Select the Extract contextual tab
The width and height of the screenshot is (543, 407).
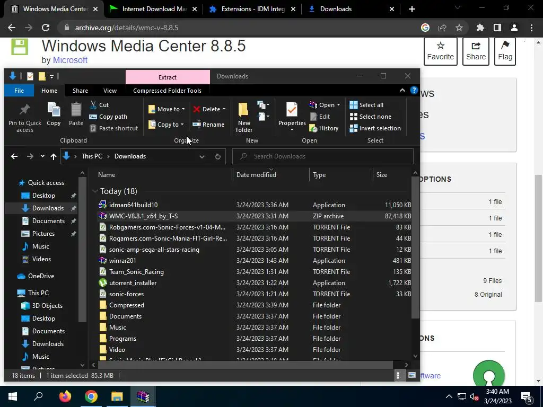coord(168,77)
